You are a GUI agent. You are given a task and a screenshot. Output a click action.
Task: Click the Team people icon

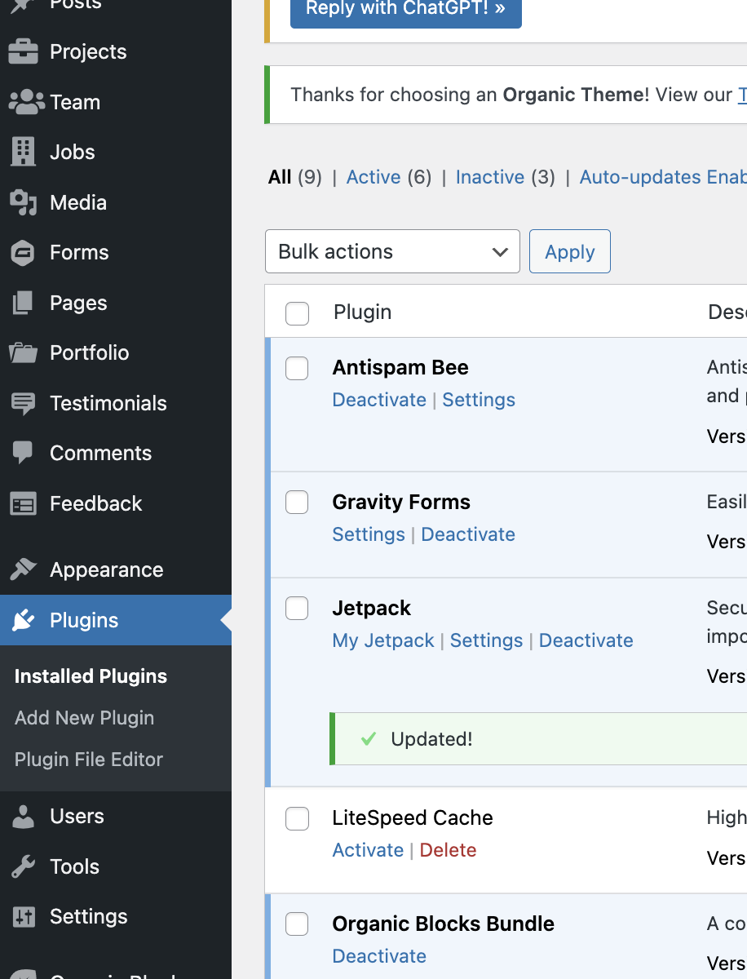point(26,102)
